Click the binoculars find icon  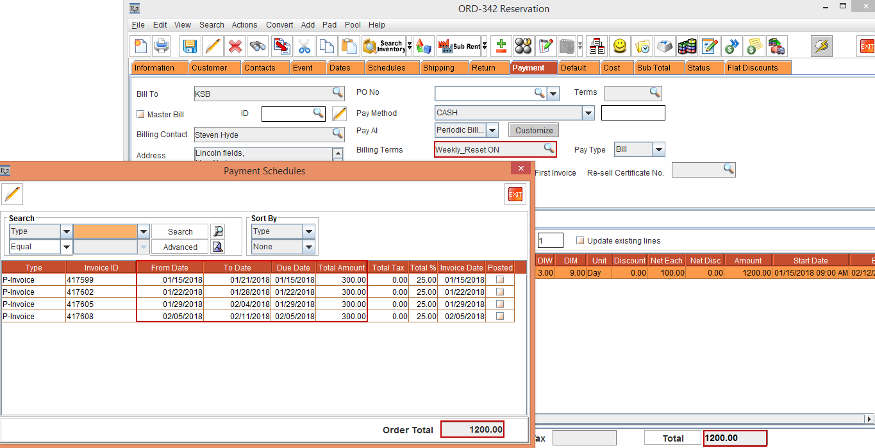click(x=258, y=46)
